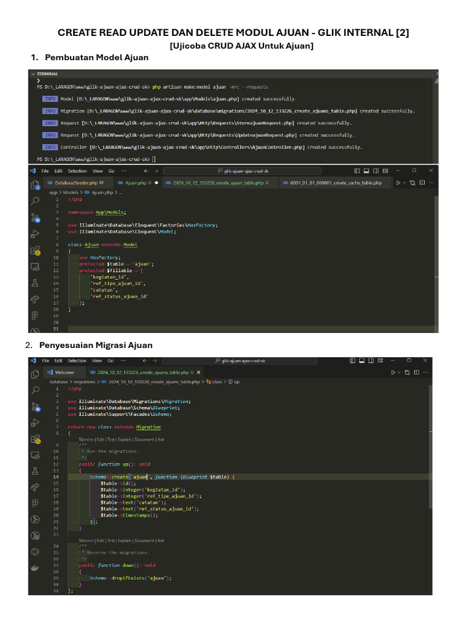
Task: Click editor scrollbar in lower VS Code window
Action: tap(434, 487)
